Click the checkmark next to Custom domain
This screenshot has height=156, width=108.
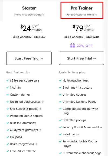click(8, 95)
